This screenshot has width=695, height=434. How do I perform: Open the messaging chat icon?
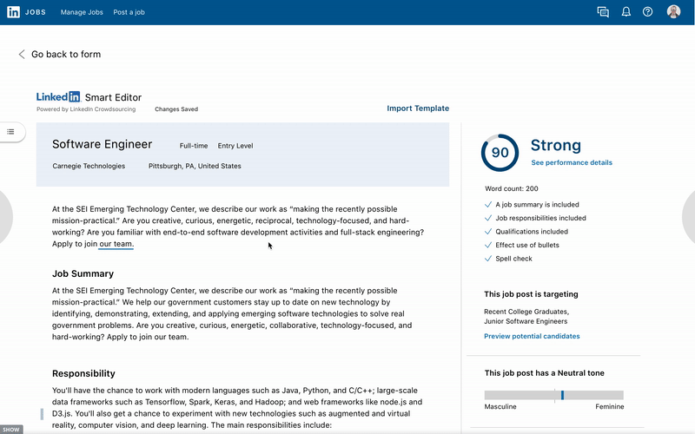603,12
